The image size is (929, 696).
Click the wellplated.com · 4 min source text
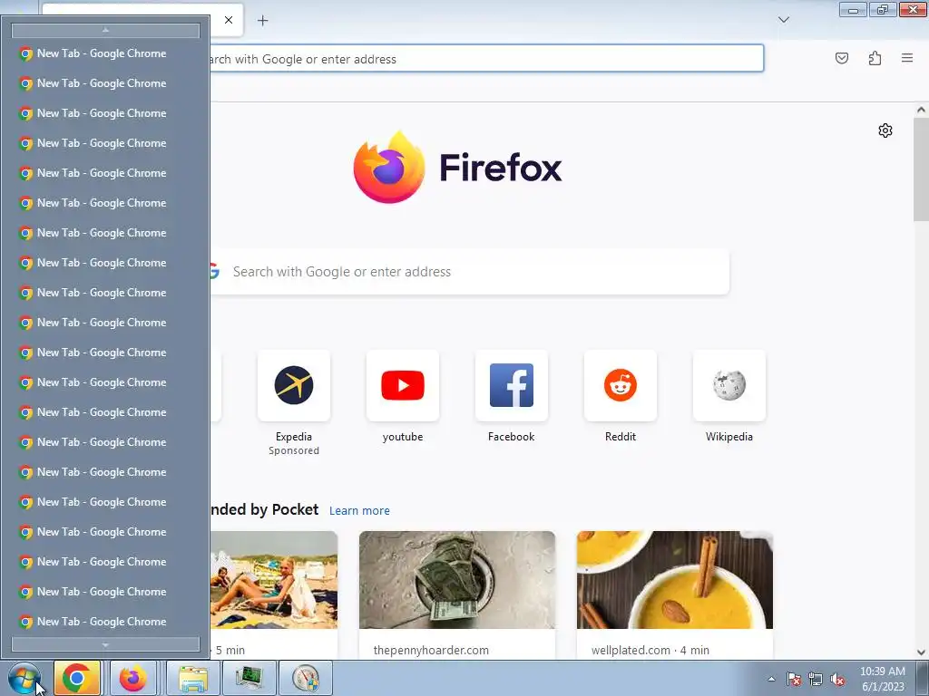pyautogui.click(x=650, y=650)
